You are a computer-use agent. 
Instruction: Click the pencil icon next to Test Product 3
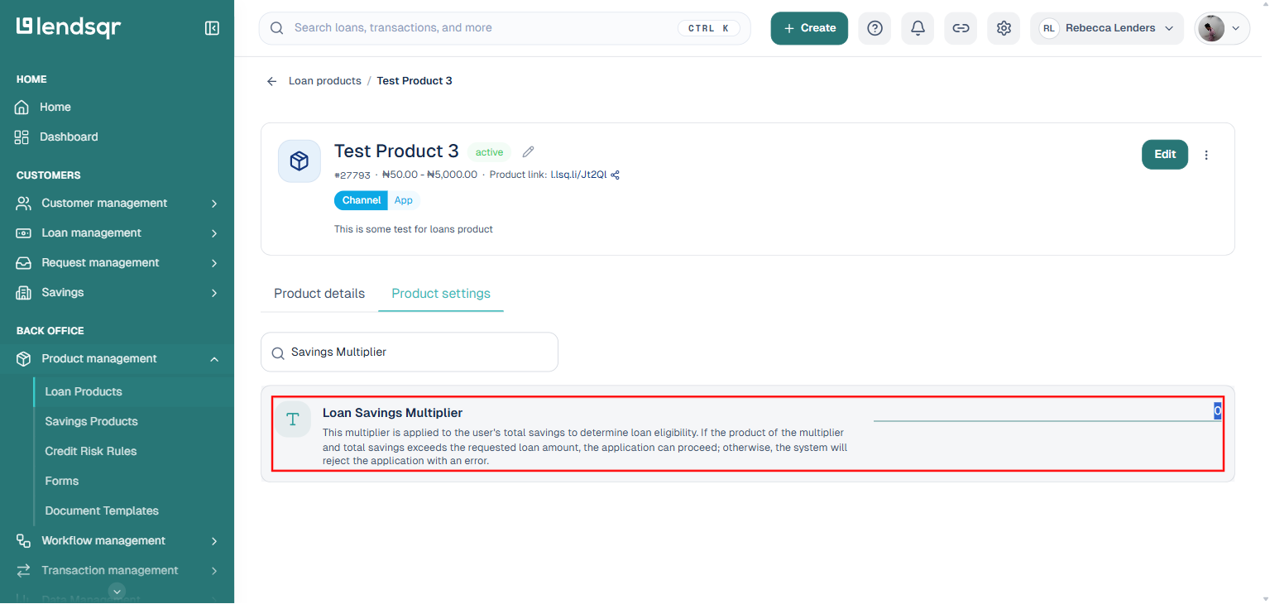[528, 152]
